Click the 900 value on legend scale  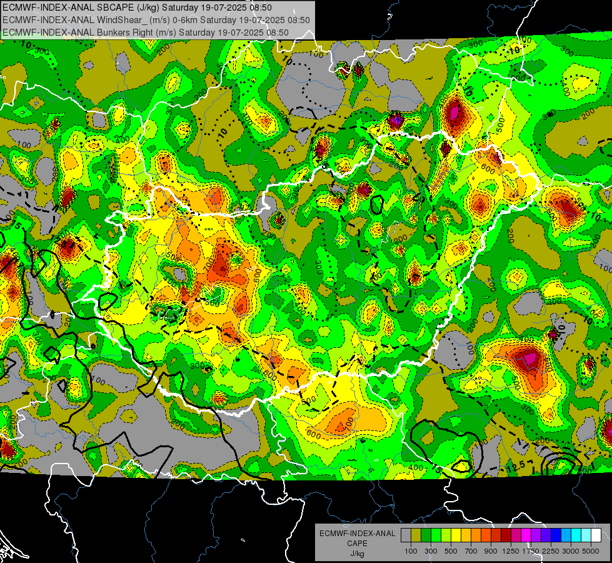coord(491,551)
